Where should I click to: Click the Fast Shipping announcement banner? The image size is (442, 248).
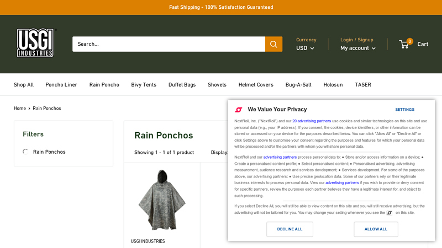tap(221, 7)
